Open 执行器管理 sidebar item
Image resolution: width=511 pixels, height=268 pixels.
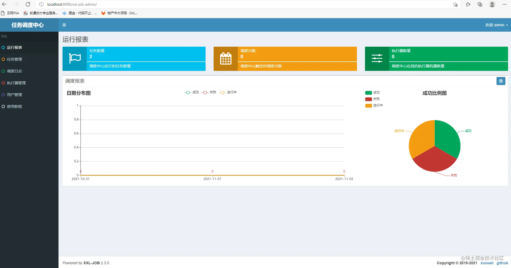(16, 83)
